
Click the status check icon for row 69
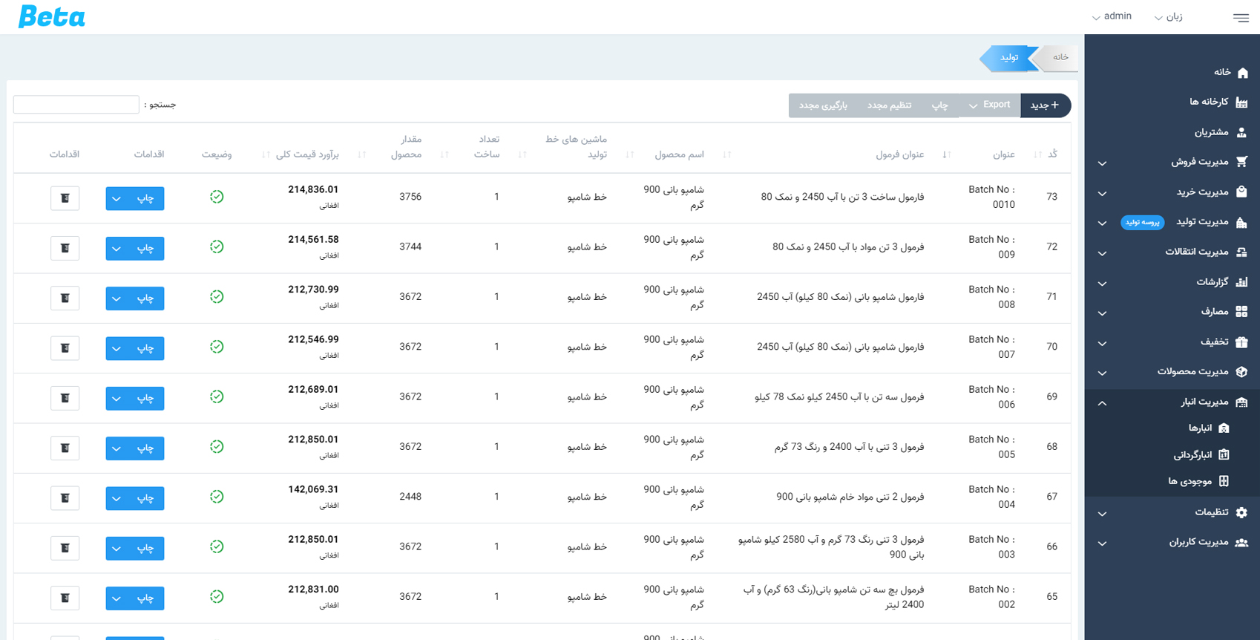point(217,396)
